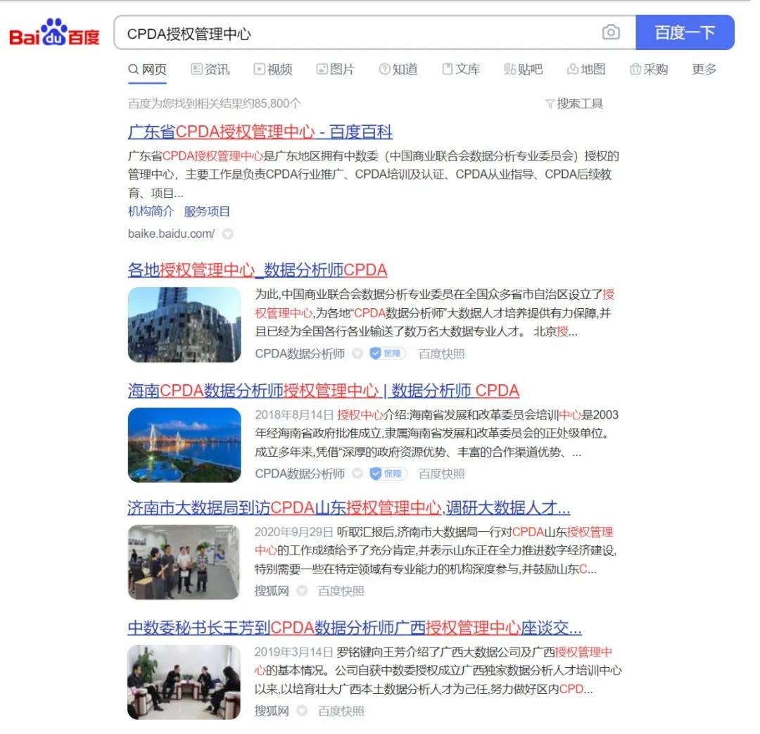Open 百度快照 for 海南CPDA result
The image size is (760, 734).
click(x=441, y=474)
